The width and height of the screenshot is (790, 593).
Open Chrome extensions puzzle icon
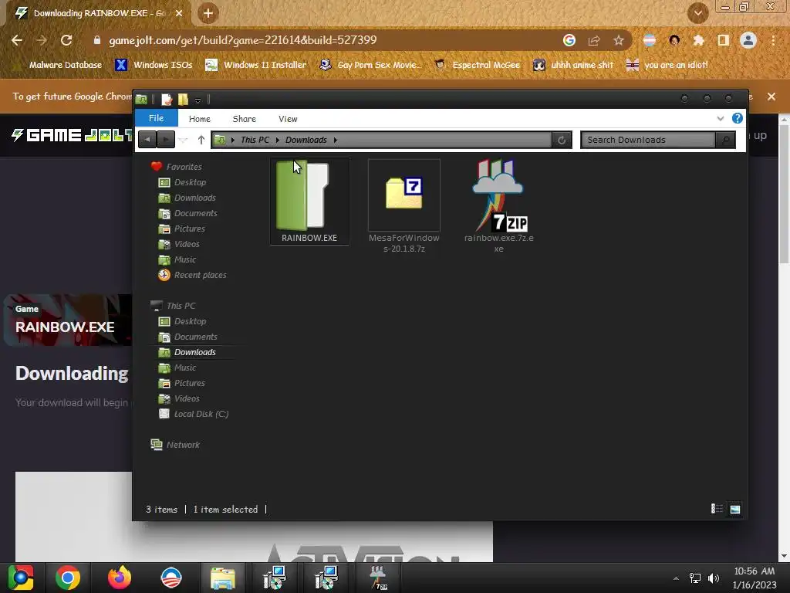pyautogui.click(x=698, y=40)
